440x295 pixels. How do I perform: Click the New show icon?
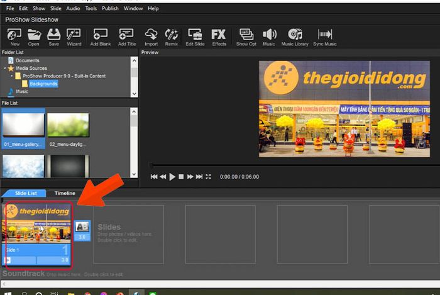(14, 36)
